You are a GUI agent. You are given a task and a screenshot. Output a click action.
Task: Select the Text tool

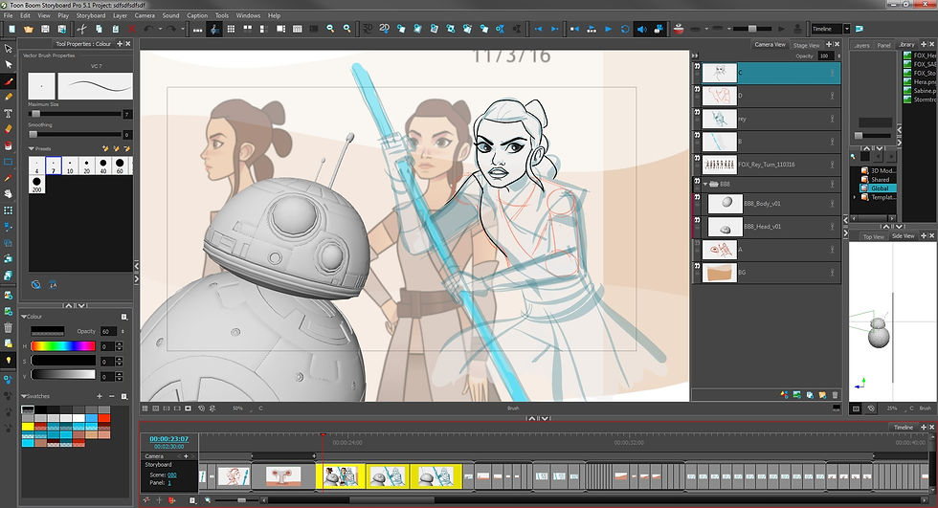[x=9, y=113]
